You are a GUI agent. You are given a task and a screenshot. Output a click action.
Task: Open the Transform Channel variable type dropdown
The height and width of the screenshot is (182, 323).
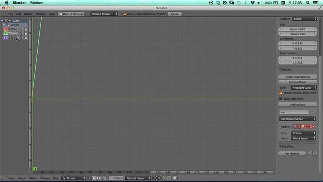point(298,119)
